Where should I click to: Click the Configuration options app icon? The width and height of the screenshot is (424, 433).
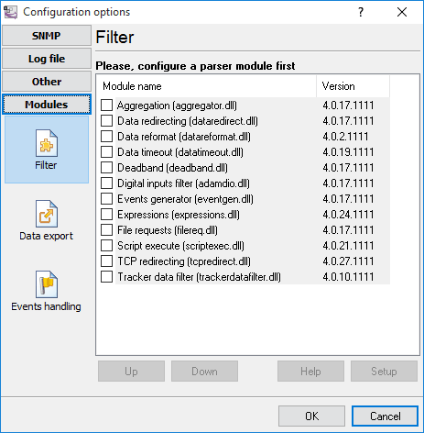(x=10, y=12)
